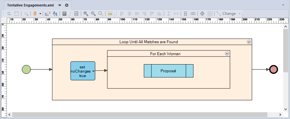This screenshot has width=290, height=119.
Task: Click the align horizontal centers icon
Action: [x=129, y=14]
